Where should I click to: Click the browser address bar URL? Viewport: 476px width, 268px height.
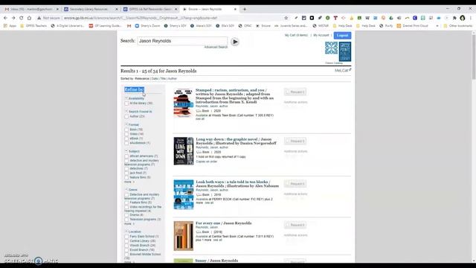141,18
